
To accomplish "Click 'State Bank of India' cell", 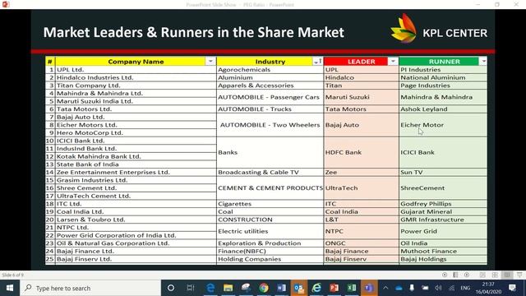I will (136, 164).
